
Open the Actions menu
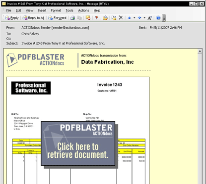[x=83, y=10]
